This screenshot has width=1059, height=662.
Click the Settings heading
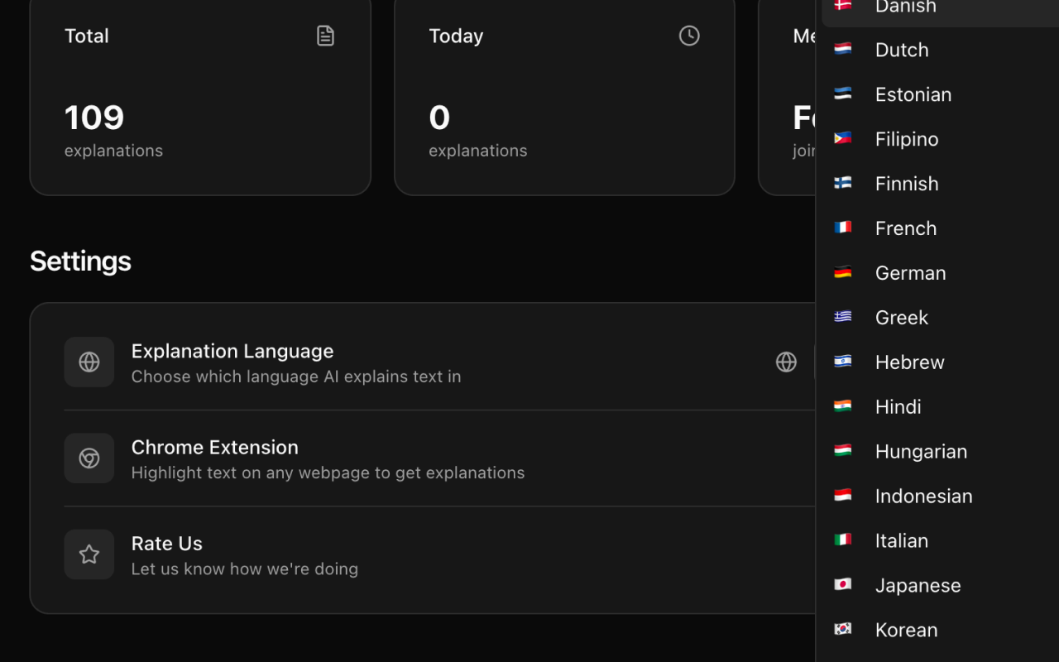coord(80,261)
